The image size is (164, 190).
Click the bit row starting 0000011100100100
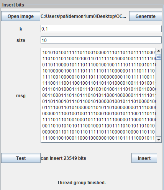pyautogui.click(x=99, y=114)
